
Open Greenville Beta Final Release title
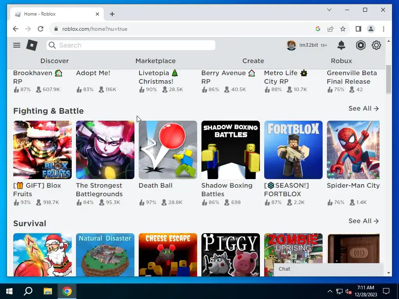click(x=352, y=77)
